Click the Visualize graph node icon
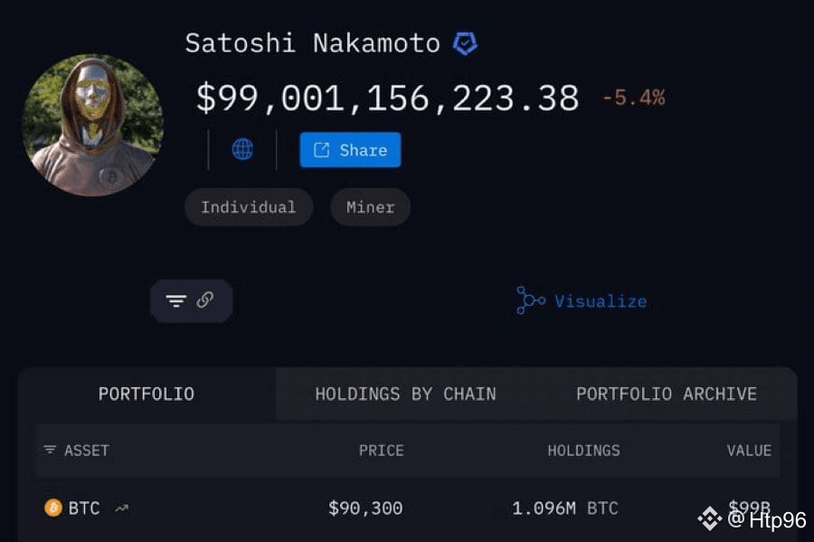The image size is (814, 542). pos(530,300)
